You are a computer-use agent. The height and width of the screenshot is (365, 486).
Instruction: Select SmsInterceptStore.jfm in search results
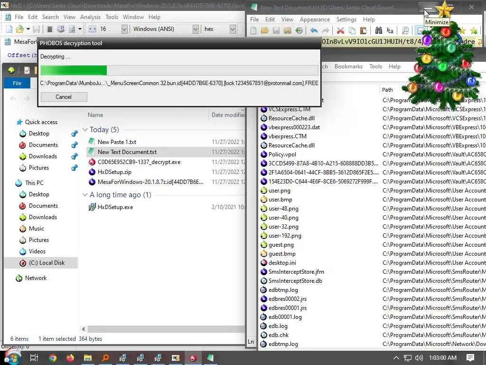pos(296,272)
